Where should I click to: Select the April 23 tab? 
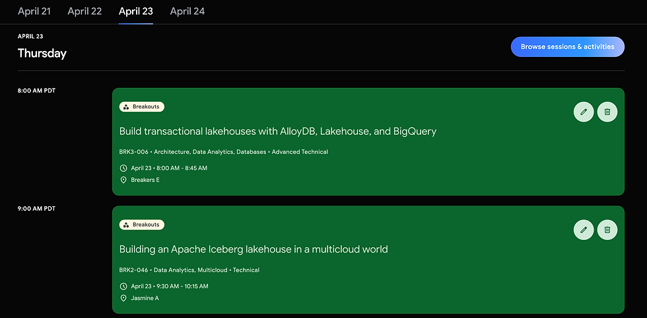pos(136,11)
